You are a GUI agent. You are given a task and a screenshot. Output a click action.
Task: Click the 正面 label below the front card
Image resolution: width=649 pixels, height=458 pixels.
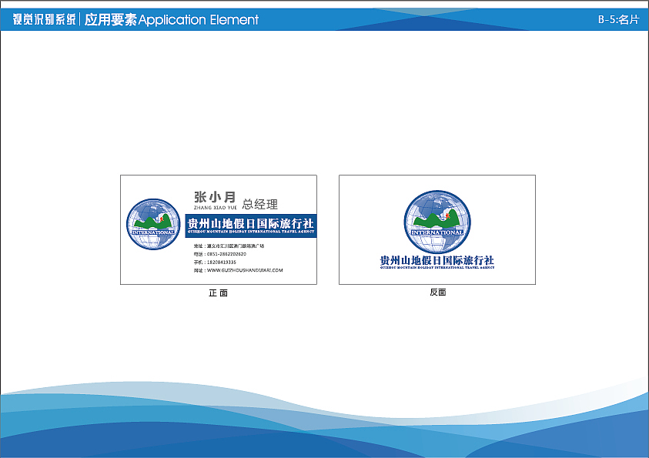[218, 293]
